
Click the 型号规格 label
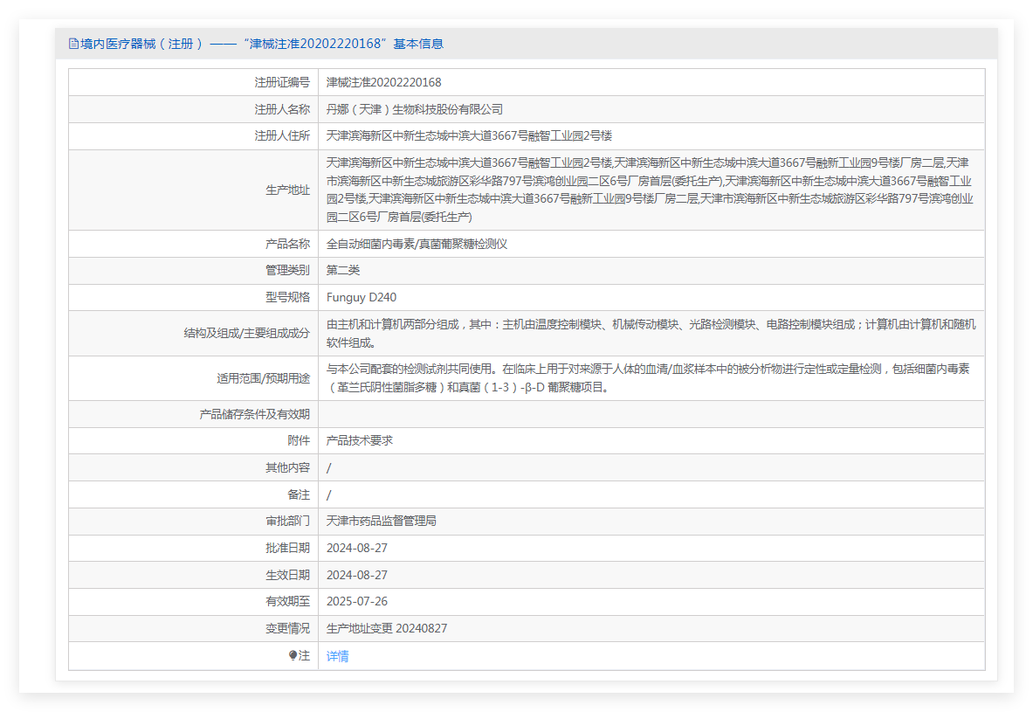[287, 297]
